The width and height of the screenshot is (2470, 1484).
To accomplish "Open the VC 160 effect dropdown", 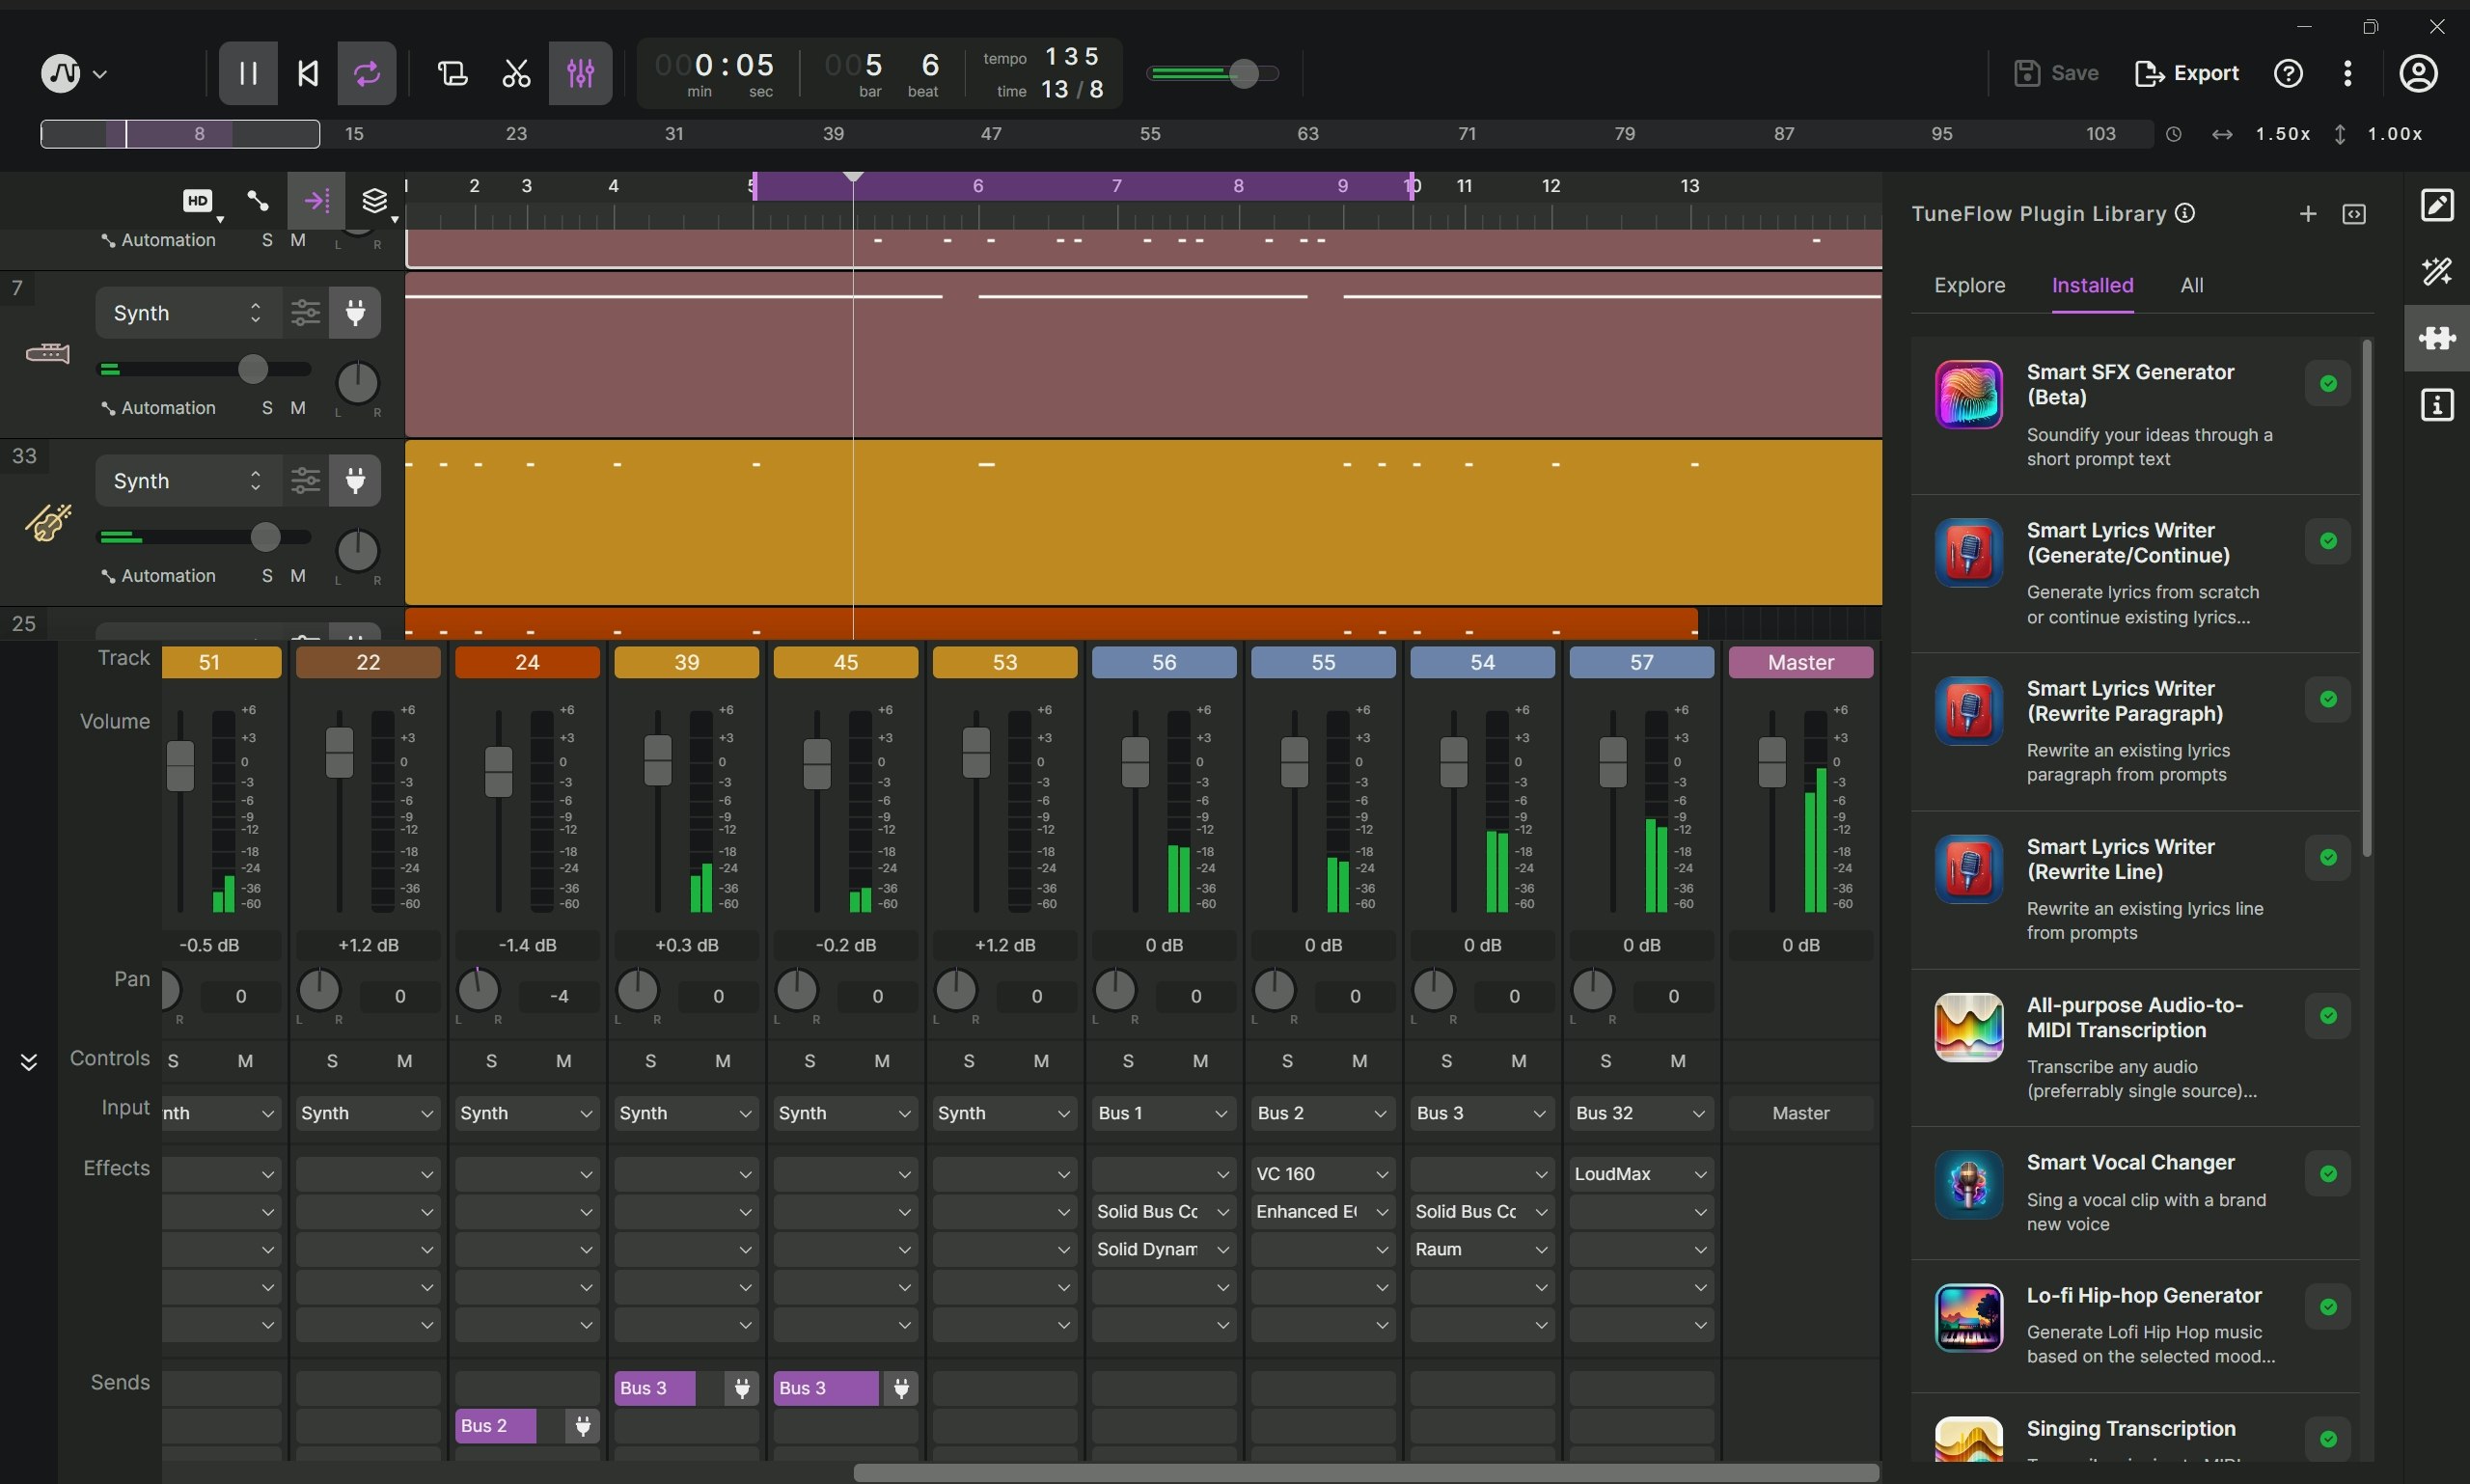I will 1323,1174.
